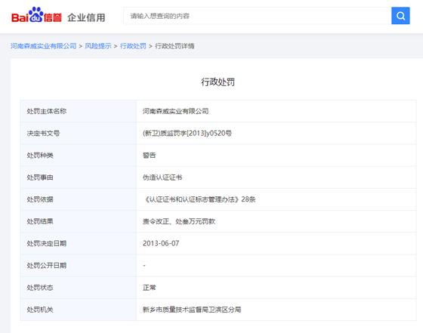Click the decision document number value
The image size is (423, 333).
tap(187, 133)
